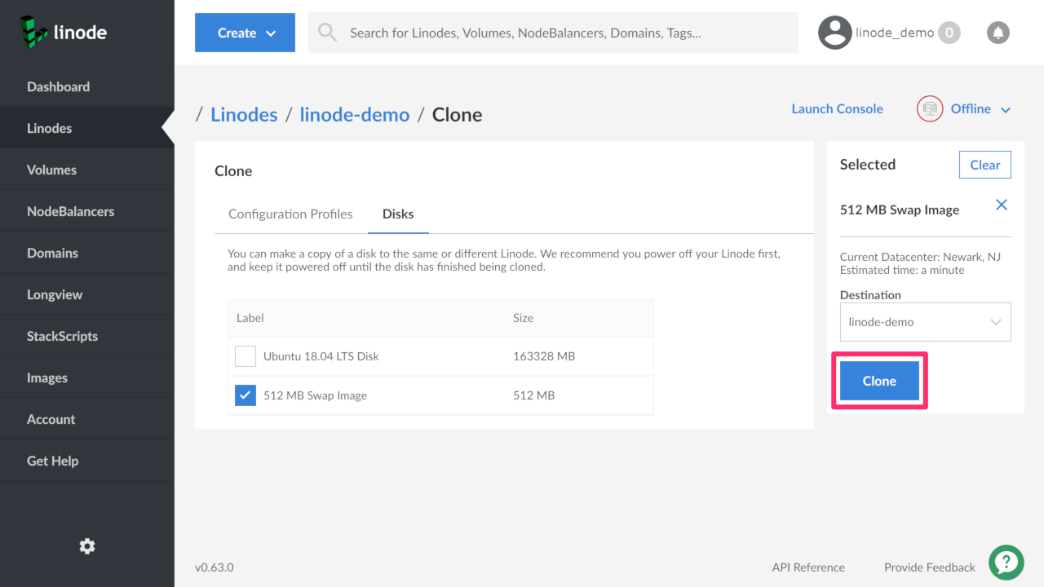Open the green help chat bubble
The image size is (1044, 587).
click(x=1006, y=562)
